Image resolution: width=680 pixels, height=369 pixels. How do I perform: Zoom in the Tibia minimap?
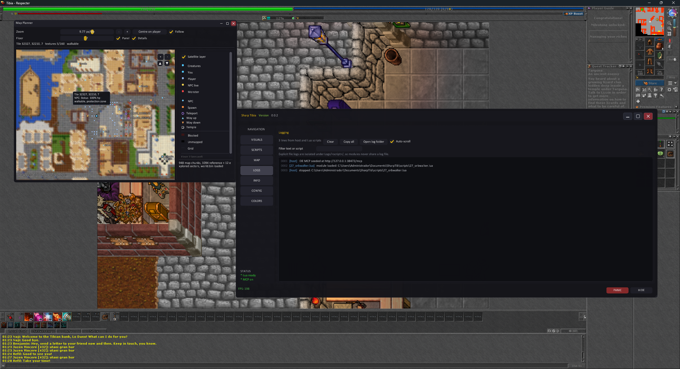(x=669, y=29)
